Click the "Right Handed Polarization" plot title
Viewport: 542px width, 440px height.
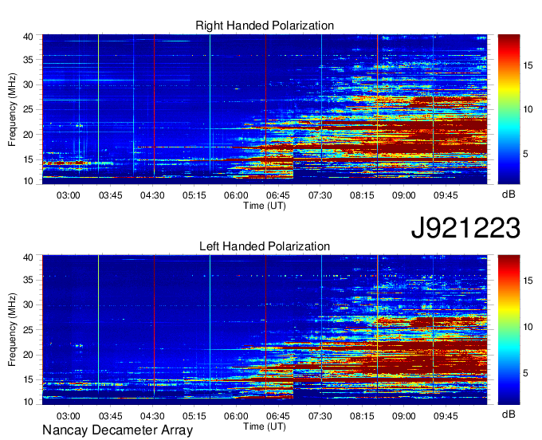coord(265,26)
